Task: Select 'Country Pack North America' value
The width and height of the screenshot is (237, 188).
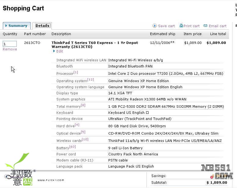Action: (133, 154)
